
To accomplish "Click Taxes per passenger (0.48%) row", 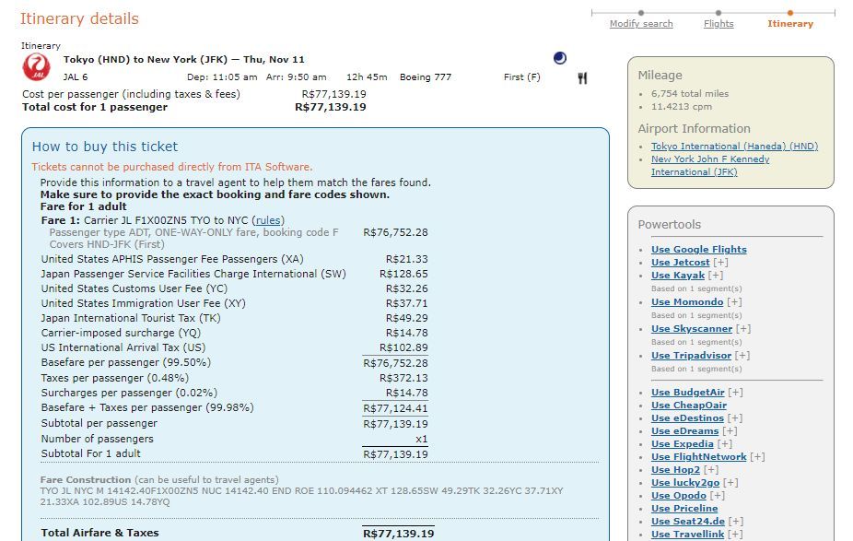I will [235, 378].
